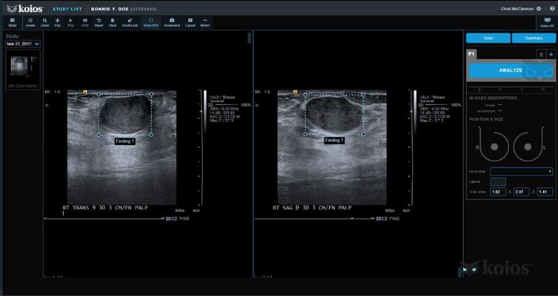Image resolution: width=558 pixels, height=296 pixels.
Task: Open the Study grid view
Action: point(13,21)
